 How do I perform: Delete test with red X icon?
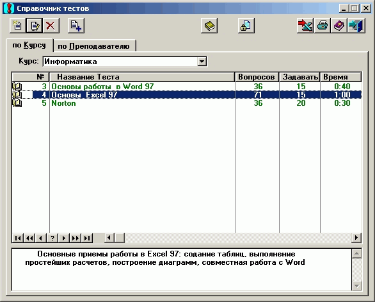(51, 26)
